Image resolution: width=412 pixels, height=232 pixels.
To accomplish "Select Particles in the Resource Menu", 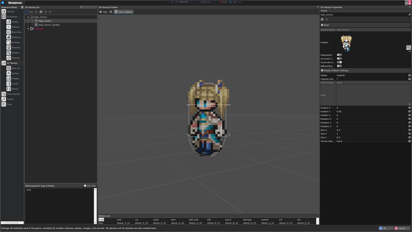I will click(x=13, y=42).
